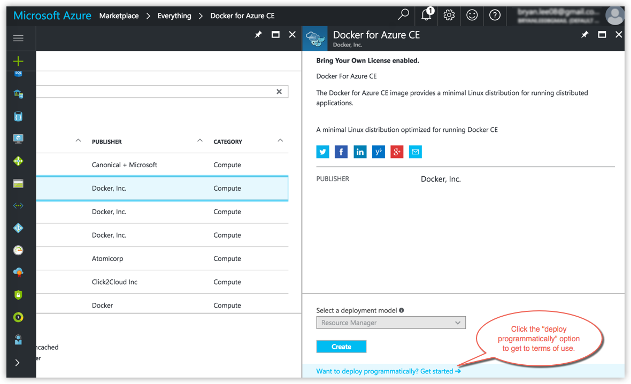Share on Twitter icon
Image resolution: width=631 pixels, height=384 pixels.
[322, 152]
